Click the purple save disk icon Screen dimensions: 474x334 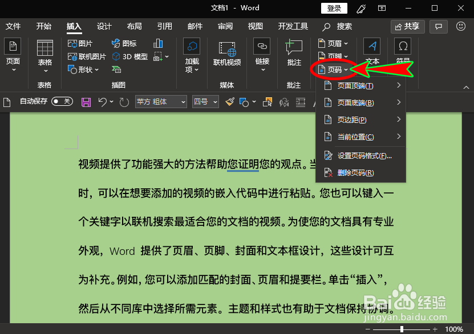pyautogui.click(x=86, y=102)
